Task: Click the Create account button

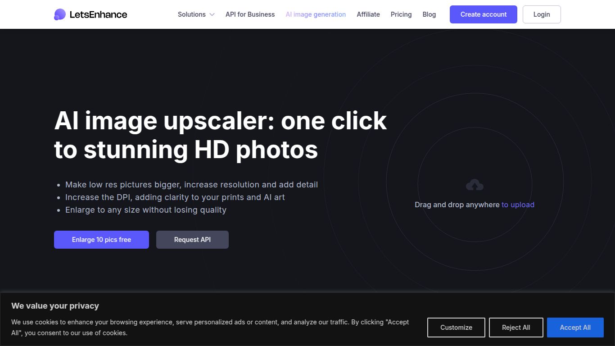Action: (x=483, y=14)
